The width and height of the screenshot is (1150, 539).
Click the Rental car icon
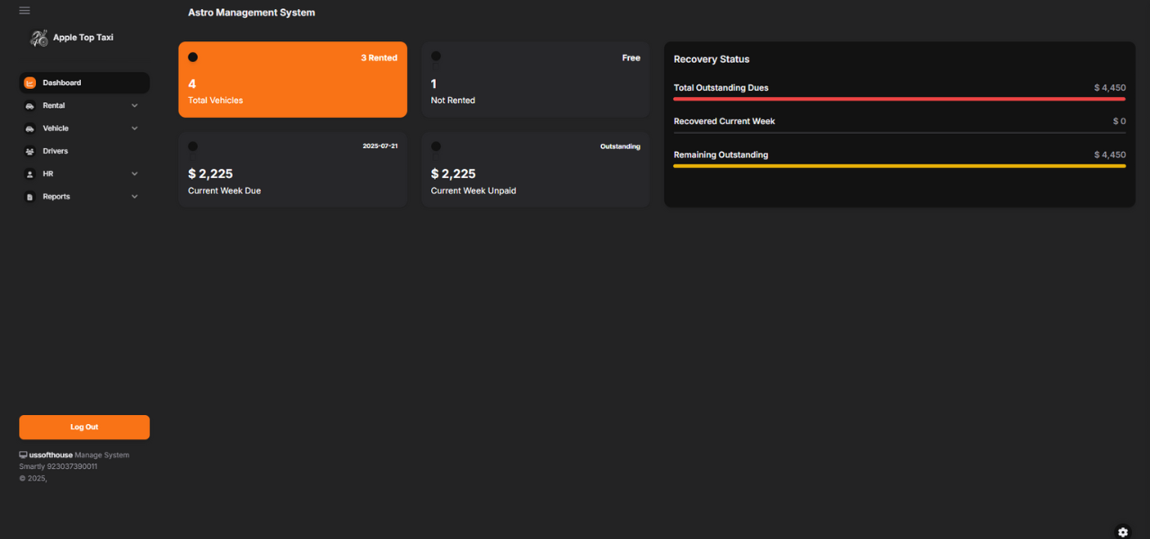click(30, 106)
